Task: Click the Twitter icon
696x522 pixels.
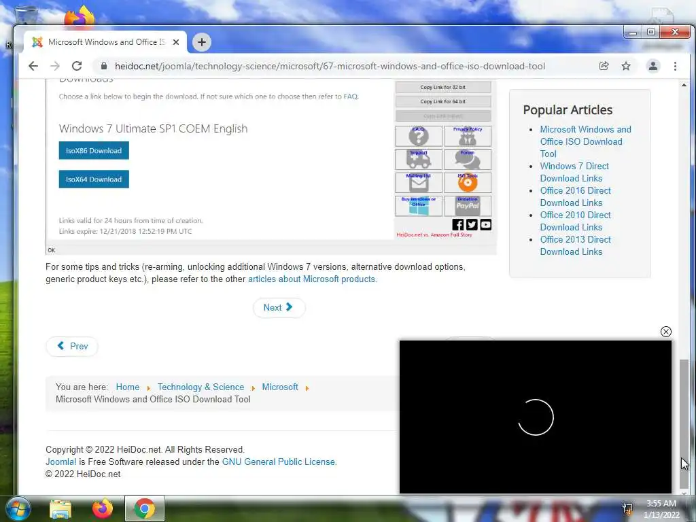Action: click(x=472, y=224)
